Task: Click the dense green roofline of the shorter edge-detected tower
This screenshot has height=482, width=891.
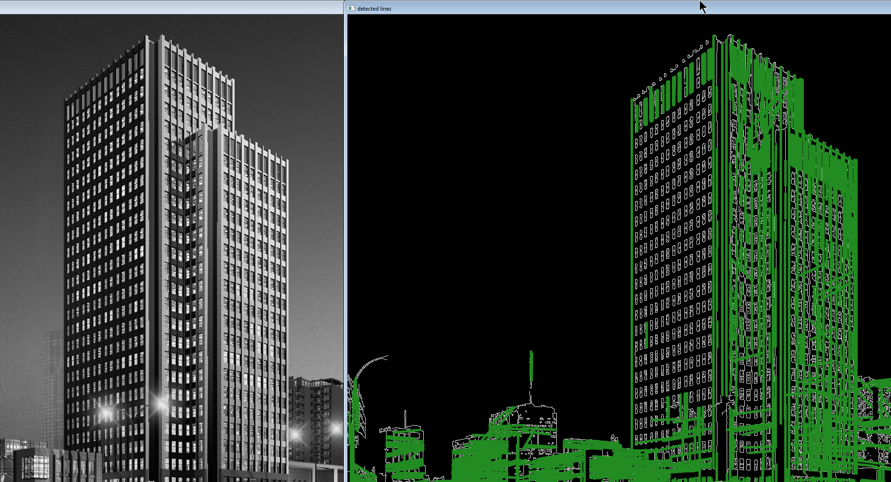Action: click(821, 148)
